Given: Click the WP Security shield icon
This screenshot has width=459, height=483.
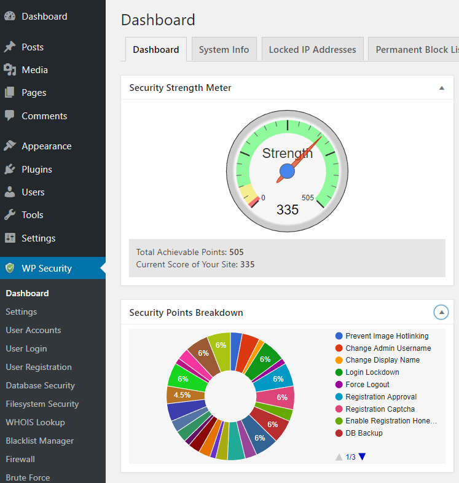Looking at the screenshot, I should point(10,268).
